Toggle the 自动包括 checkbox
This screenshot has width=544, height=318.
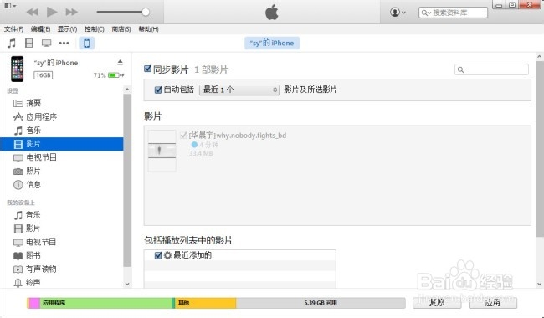[158, 90]
